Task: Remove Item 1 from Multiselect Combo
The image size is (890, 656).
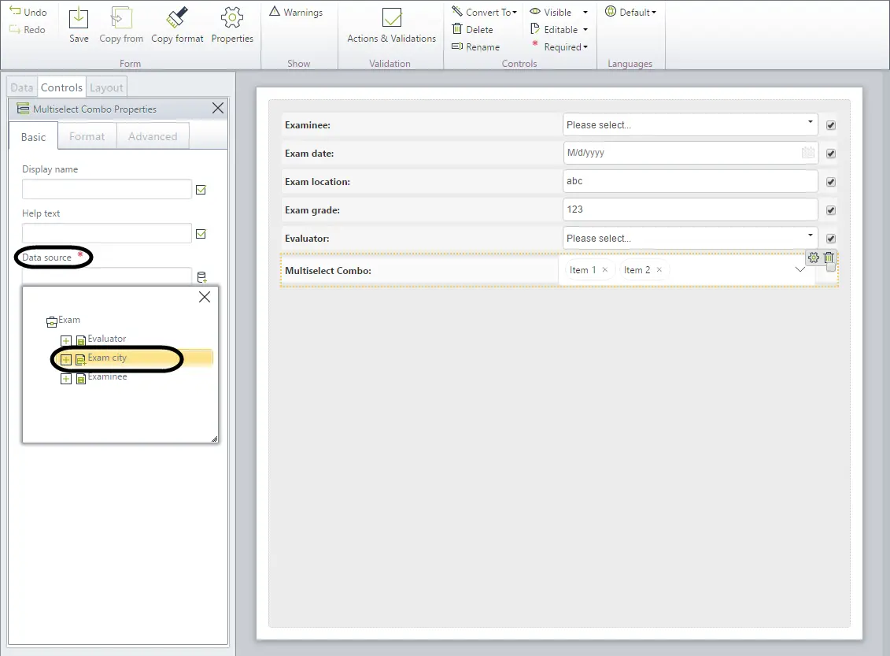Action: tap(605, 270)
